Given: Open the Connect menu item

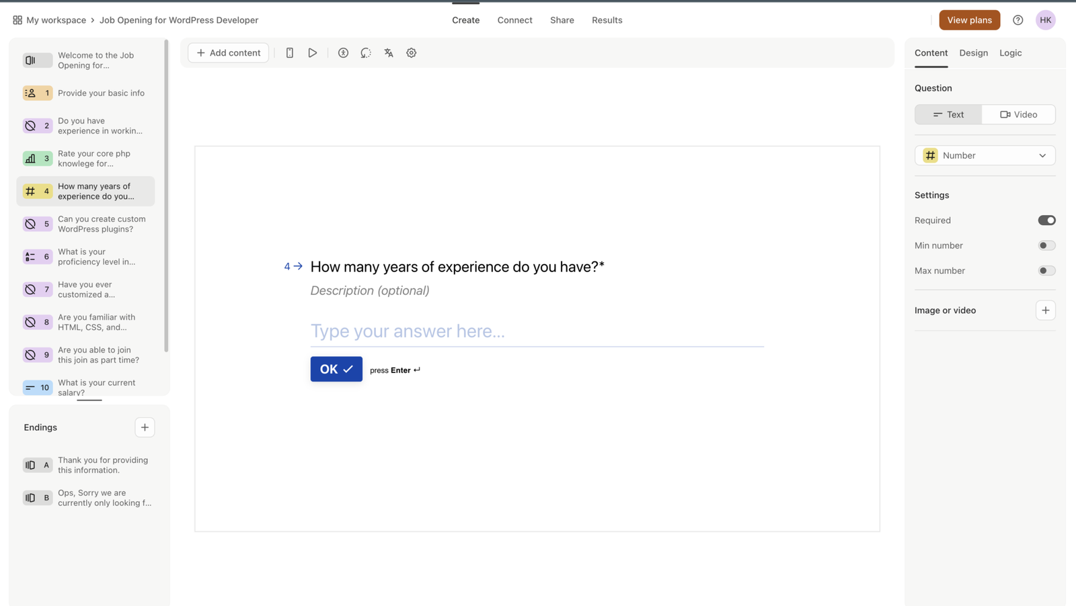Looking at the screenshot, I should point(514,19).
